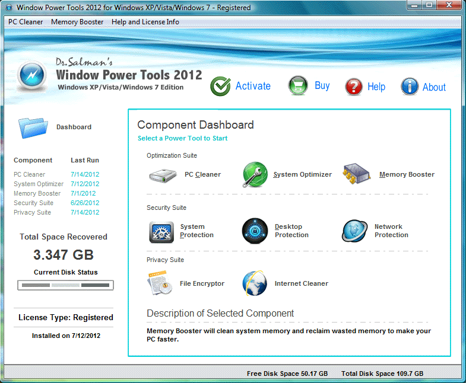
Task: Click the File Encryptor document icon
Action: click(160, 282)
